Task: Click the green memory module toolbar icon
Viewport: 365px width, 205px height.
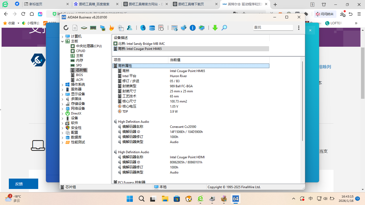Action: pos(93,28)
